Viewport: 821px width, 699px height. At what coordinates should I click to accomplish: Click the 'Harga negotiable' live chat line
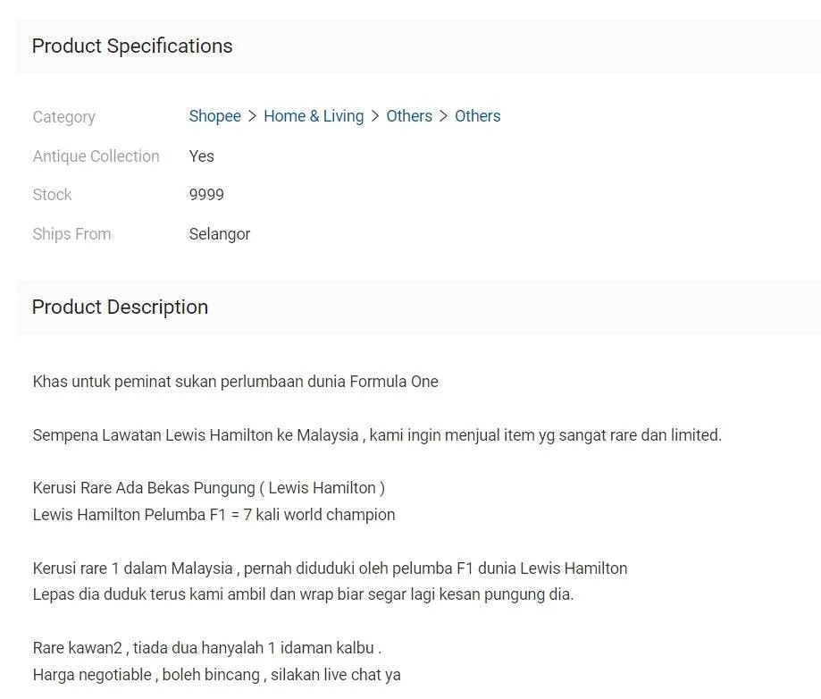pyautogui.click(x=216, y=675)
